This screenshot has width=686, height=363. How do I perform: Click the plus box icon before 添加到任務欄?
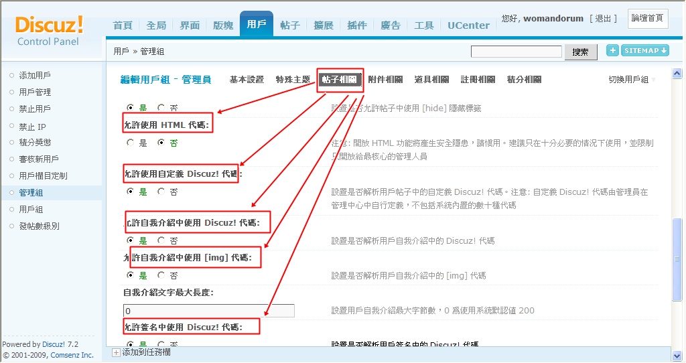click(x=116, y=352)
